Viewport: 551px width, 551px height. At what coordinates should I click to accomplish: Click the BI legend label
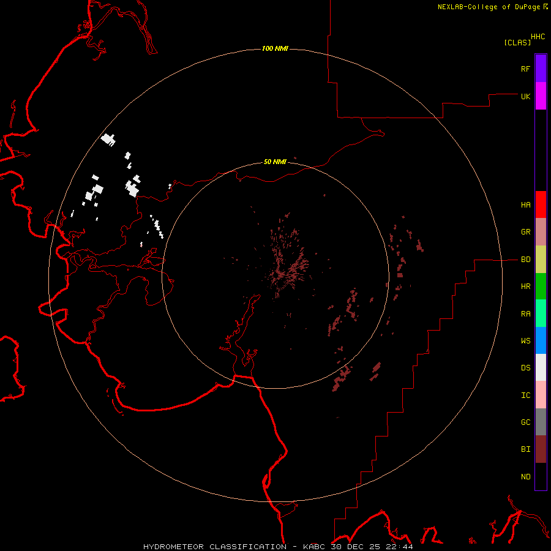pyautogui.click(x=525, y=449)
